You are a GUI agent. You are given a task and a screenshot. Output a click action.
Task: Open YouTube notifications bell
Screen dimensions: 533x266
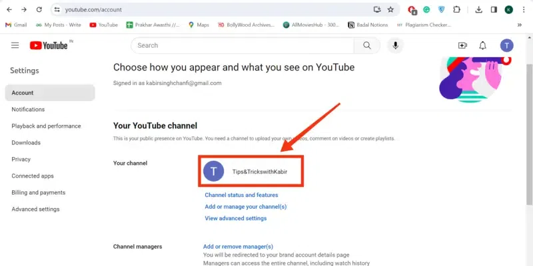[482, 45]
